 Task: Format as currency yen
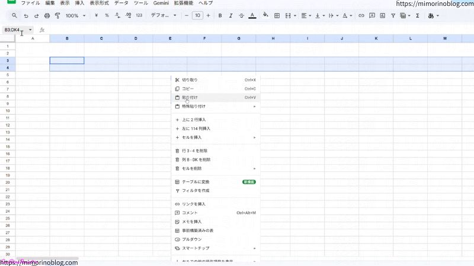coord(96,15)
